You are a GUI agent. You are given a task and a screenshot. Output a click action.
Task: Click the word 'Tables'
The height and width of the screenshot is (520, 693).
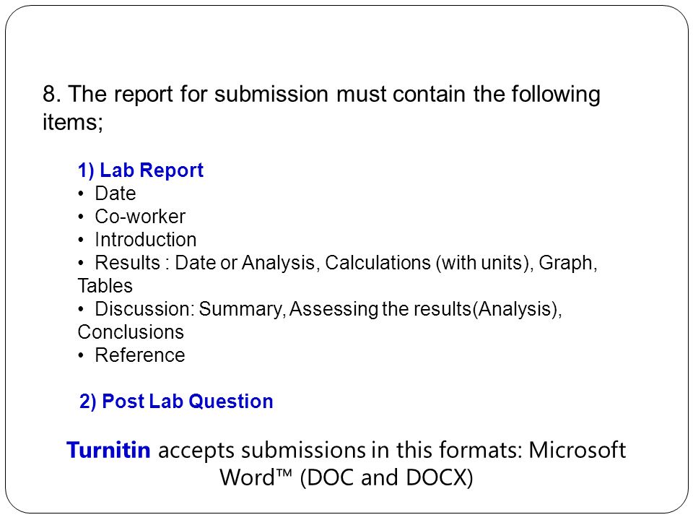[105, 286]
